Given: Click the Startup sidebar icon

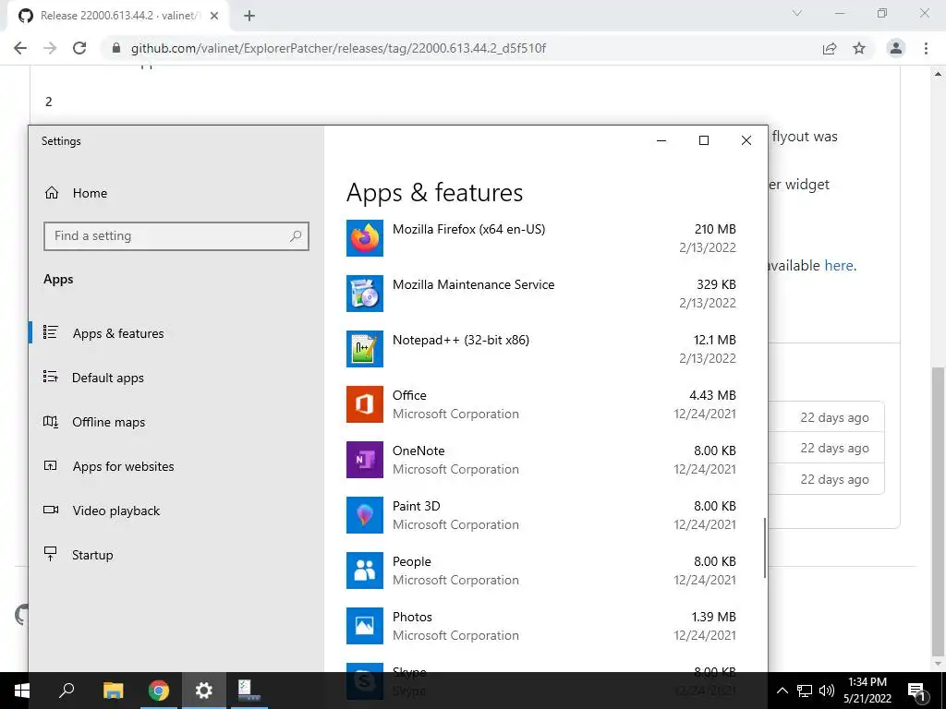Looking at the screenshot, I should point(51,554).
